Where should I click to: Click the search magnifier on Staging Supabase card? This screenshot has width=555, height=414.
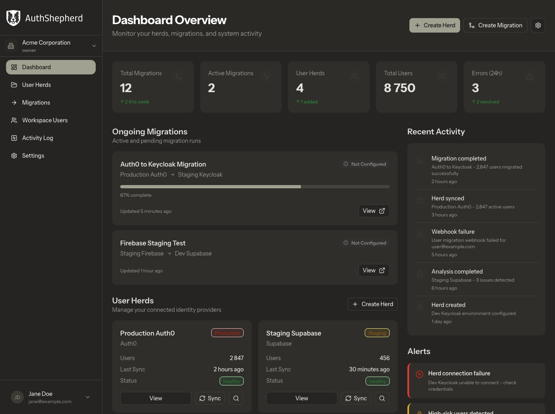[x=382, y=398]
